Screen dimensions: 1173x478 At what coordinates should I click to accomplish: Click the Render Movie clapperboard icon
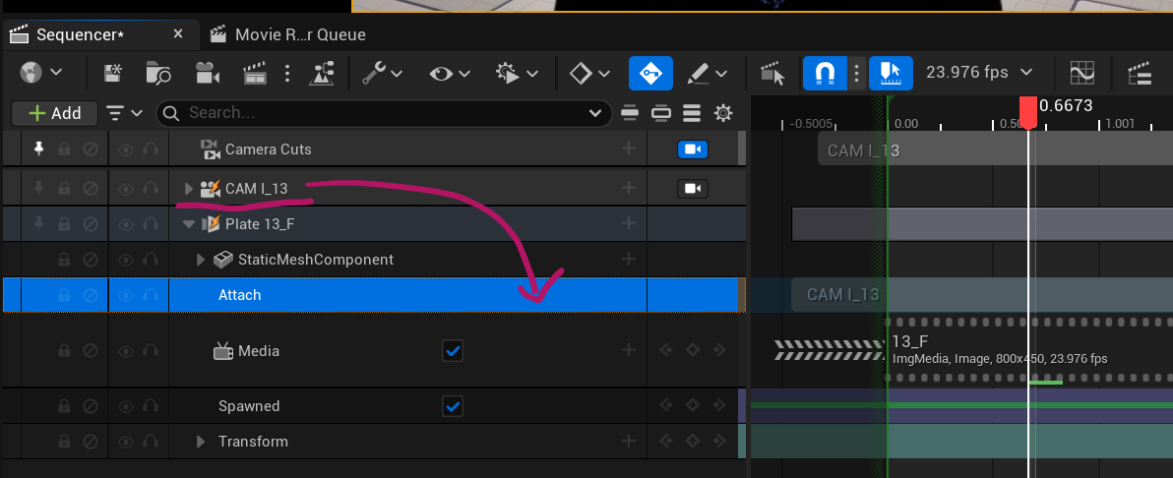(255, 73)
